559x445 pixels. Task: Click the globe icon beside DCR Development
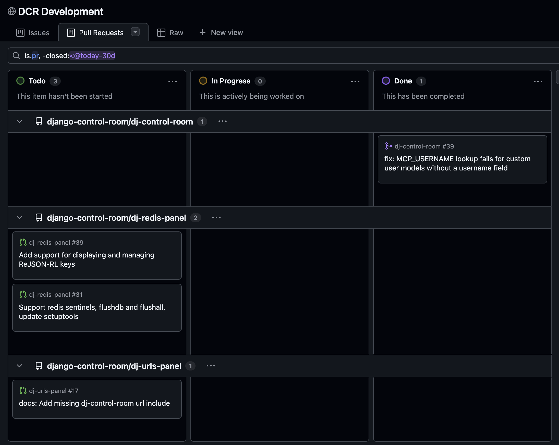coord(12,11)
